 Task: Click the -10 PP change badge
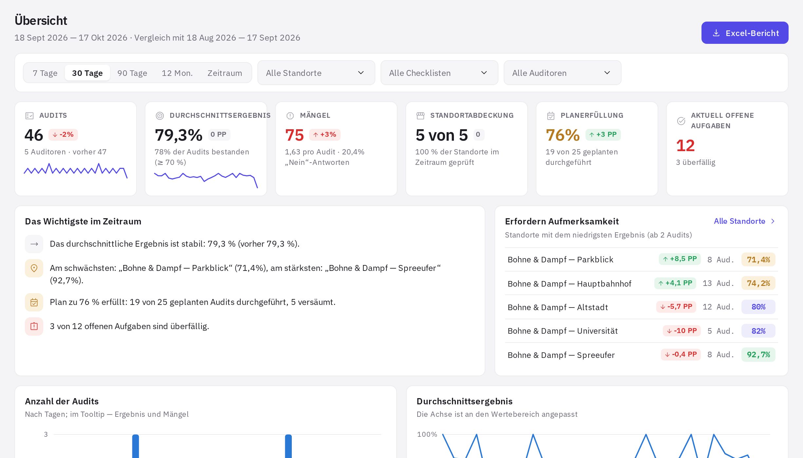pos(682,331)
